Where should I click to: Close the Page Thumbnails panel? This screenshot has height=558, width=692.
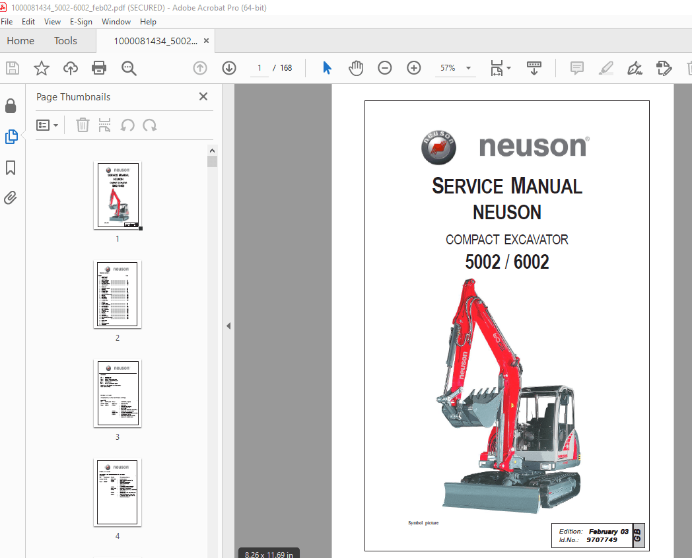click(x=203, y=96)
